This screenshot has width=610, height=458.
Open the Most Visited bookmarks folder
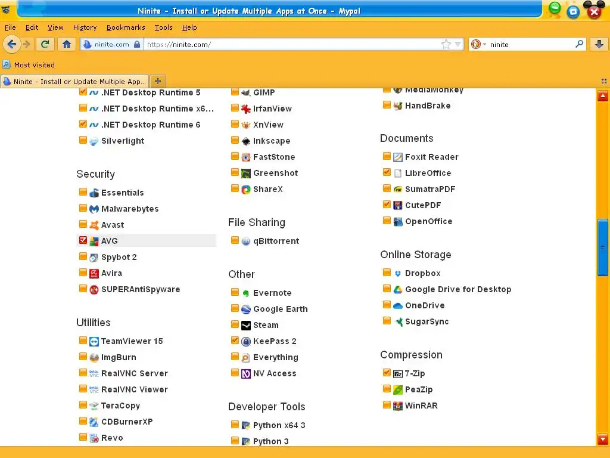29,65
